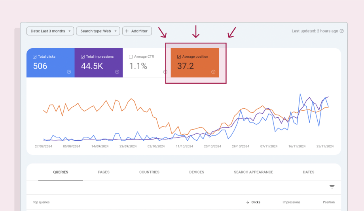
Task: Click the plus icon in Add filter
Action: (x=127, y=31)
